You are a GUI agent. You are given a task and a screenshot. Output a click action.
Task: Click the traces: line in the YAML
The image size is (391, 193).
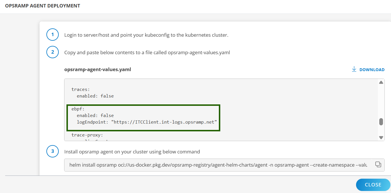(80, 89)
